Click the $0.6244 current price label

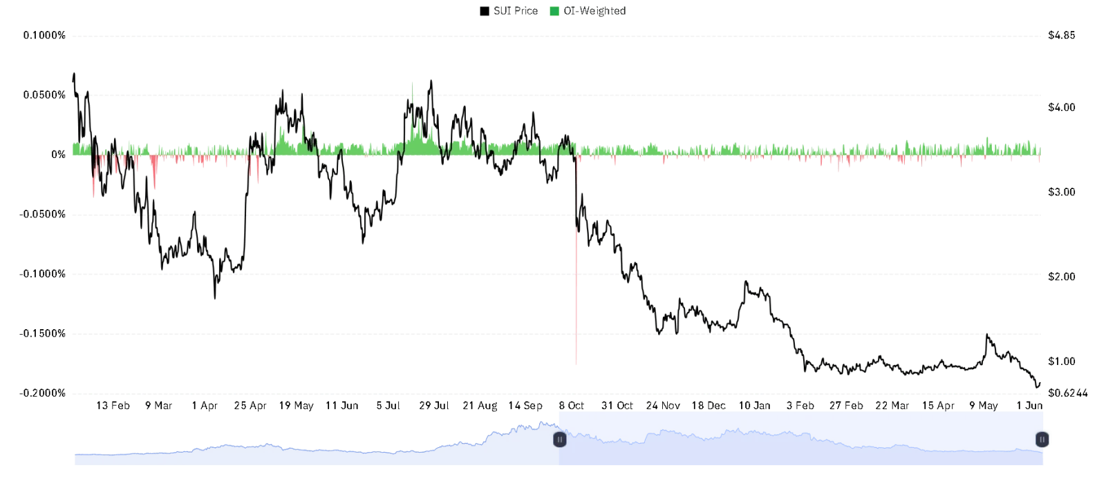(1068, 393)
